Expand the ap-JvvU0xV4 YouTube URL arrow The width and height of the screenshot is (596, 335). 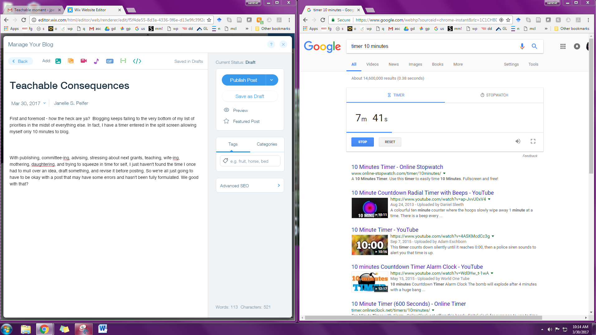coord(489,199)
